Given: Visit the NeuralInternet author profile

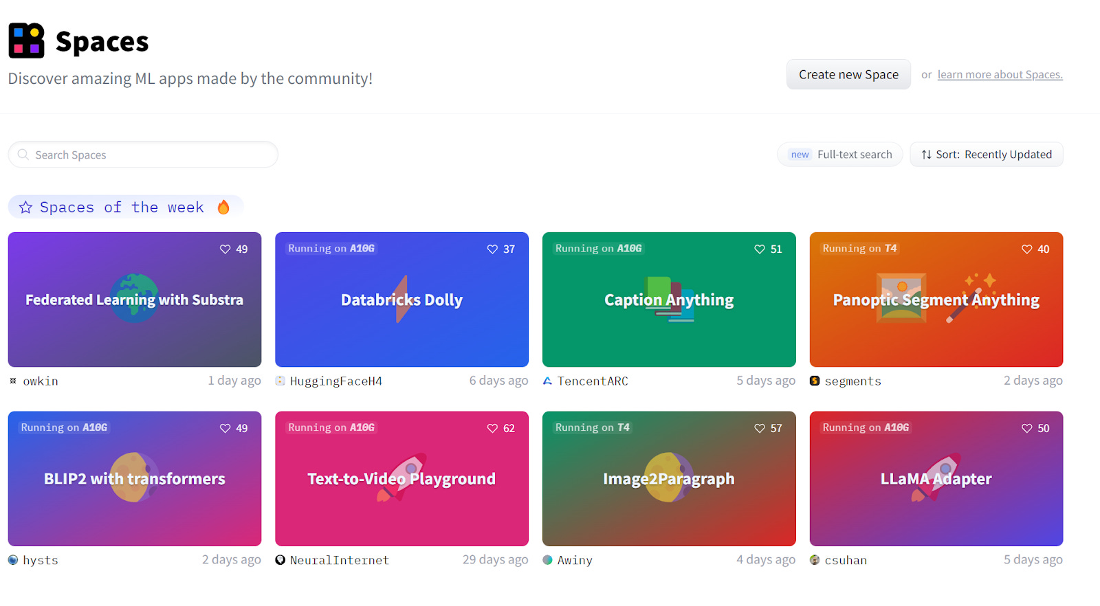Looking at the screenshot, I should (340, 561).
